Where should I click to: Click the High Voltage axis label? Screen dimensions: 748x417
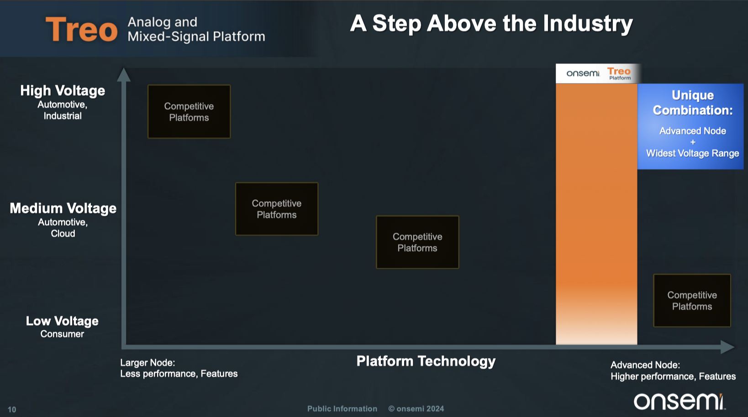coord(63,91)
